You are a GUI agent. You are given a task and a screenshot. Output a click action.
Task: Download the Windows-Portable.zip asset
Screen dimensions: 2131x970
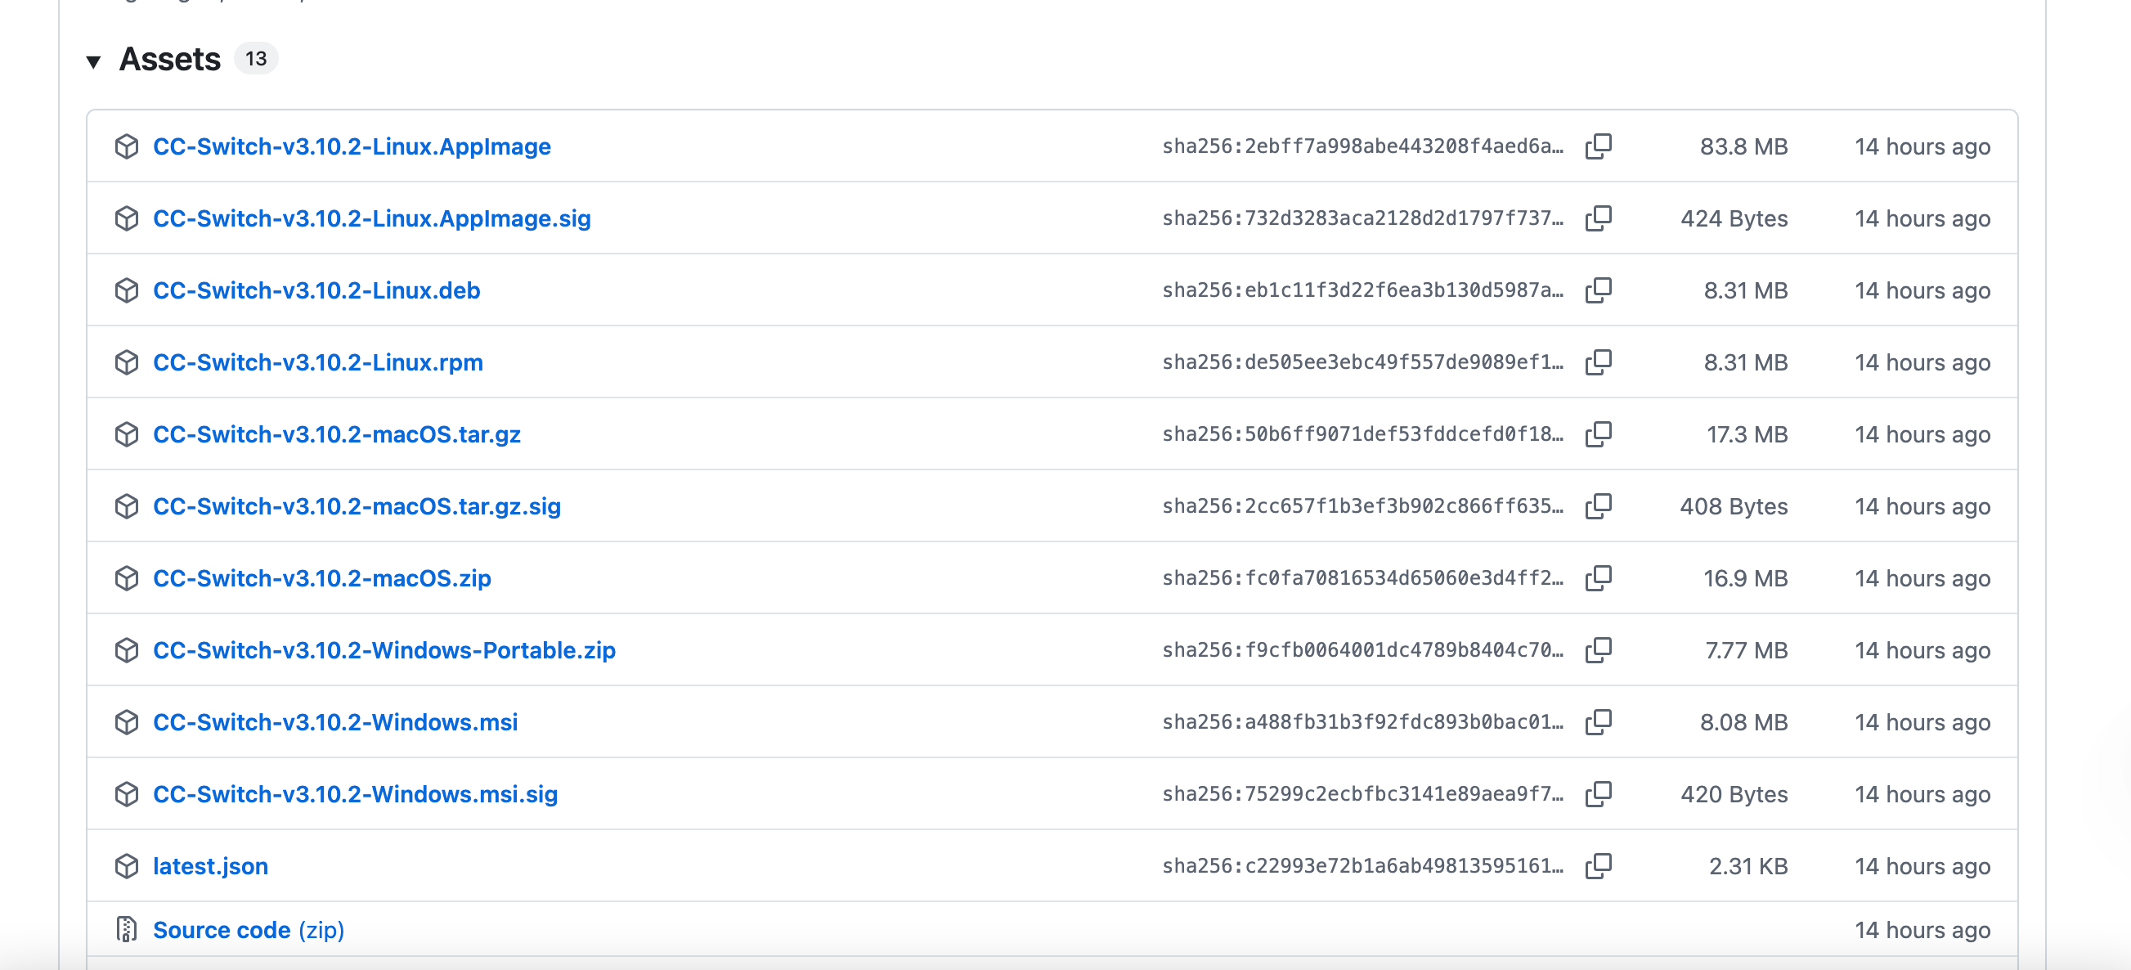(384, 650)
